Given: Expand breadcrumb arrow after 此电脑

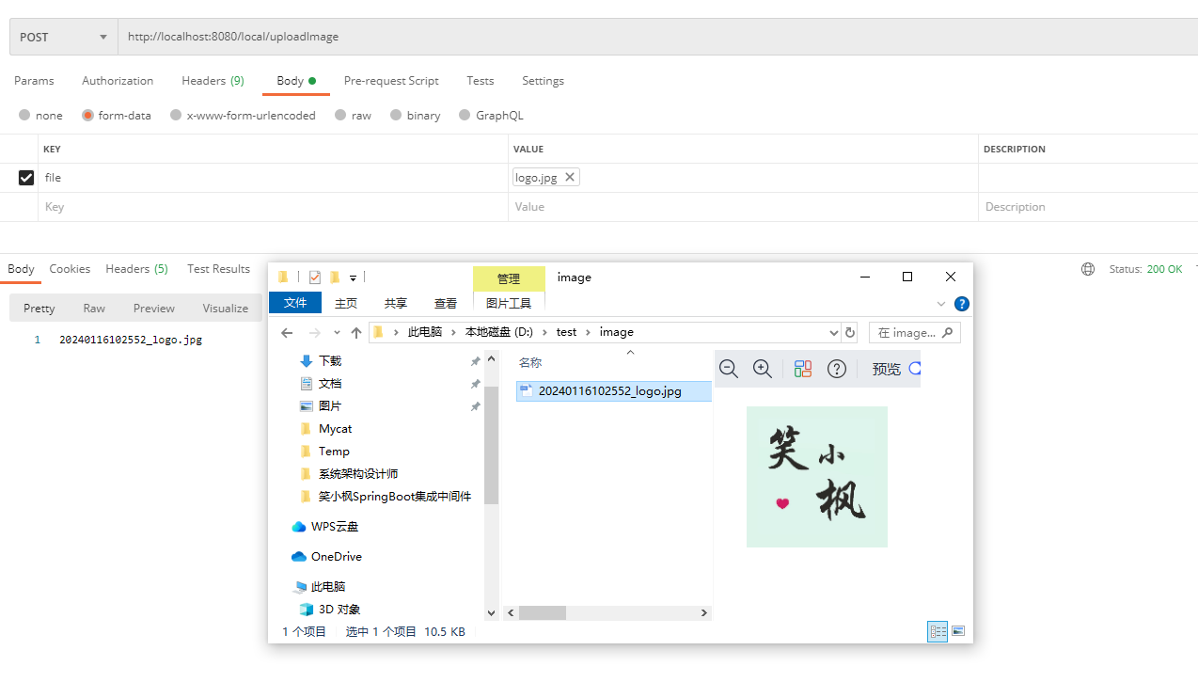Looking at the screenshot, I should (453, 332).
